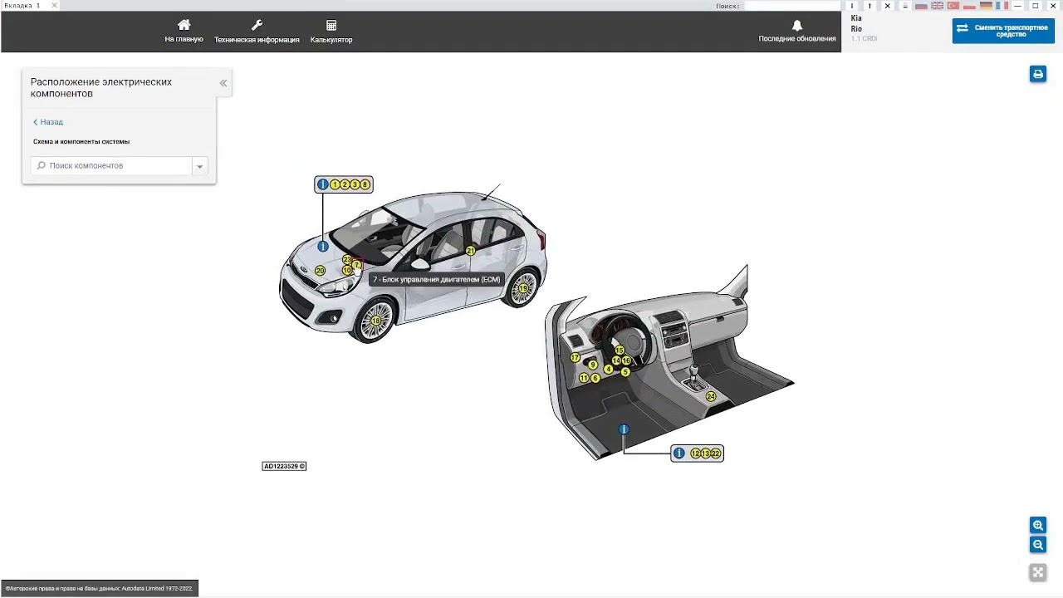The height and width of the screenshot is (598, 1063).
Task: Switch language to Polish flag
Action: (969, 6)
